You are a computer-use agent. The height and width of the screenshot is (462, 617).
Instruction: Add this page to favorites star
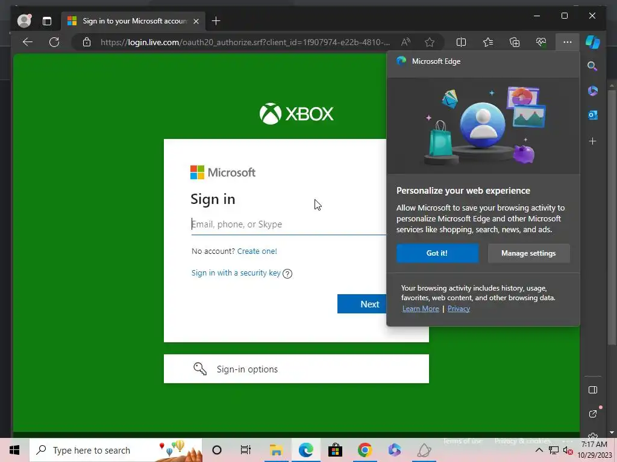pyautogui.click(x=430, y=42)
